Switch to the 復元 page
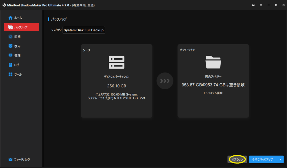Screen dimensions: 287x168 (21, 46)
